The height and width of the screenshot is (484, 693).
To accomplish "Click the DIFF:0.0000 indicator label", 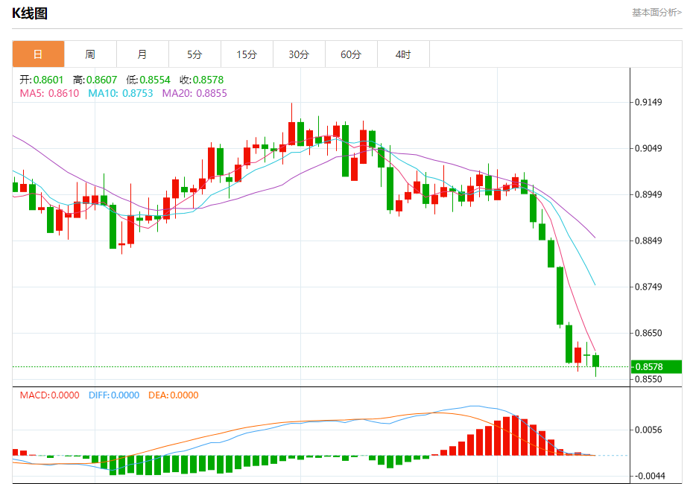I will (x=114, y=395).
